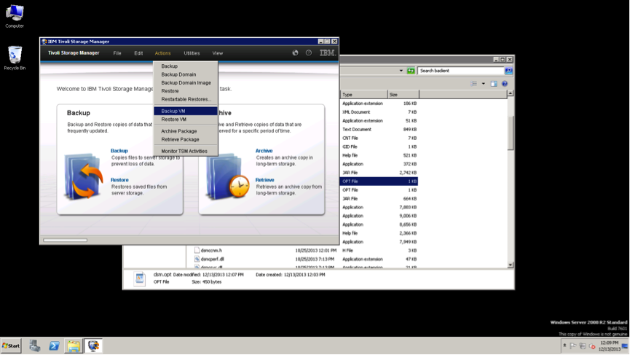Choose Backup Domain menu entry
The height and width of the screenshot is (355, 630).
click(x=186, y=74)
